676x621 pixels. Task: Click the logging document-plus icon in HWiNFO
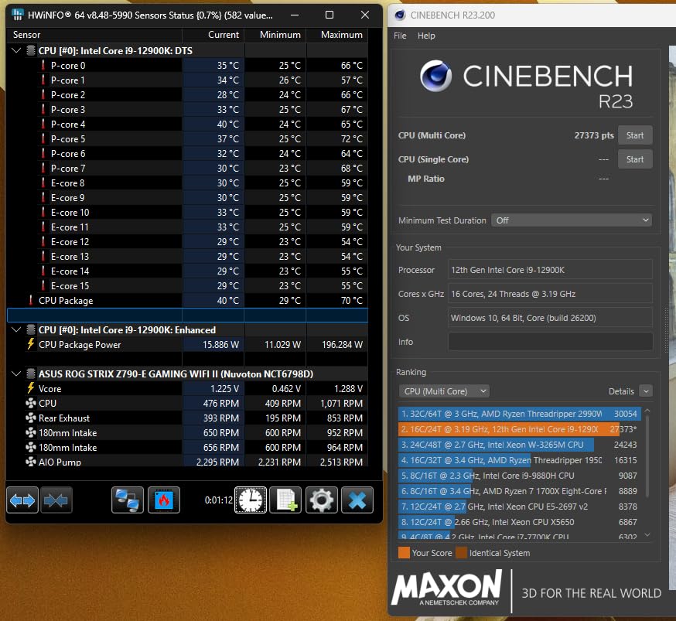pyautogui.click(x=285, y=500)
